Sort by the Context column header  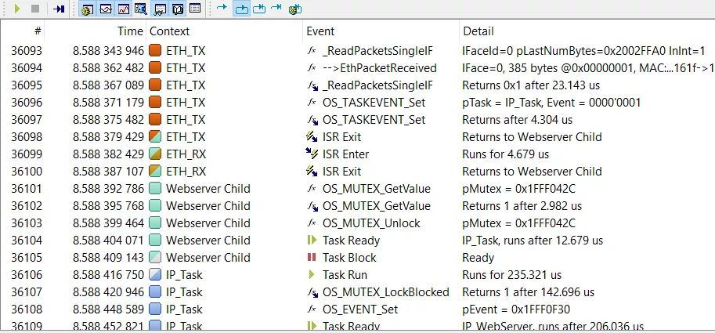[170, 31]
